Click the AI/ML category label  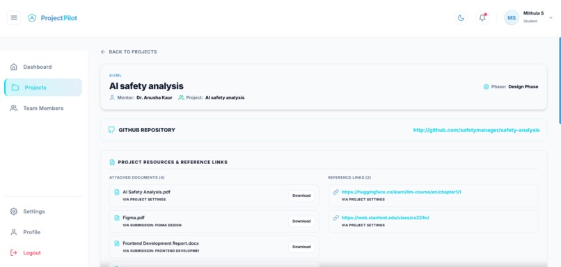(116, 75)
